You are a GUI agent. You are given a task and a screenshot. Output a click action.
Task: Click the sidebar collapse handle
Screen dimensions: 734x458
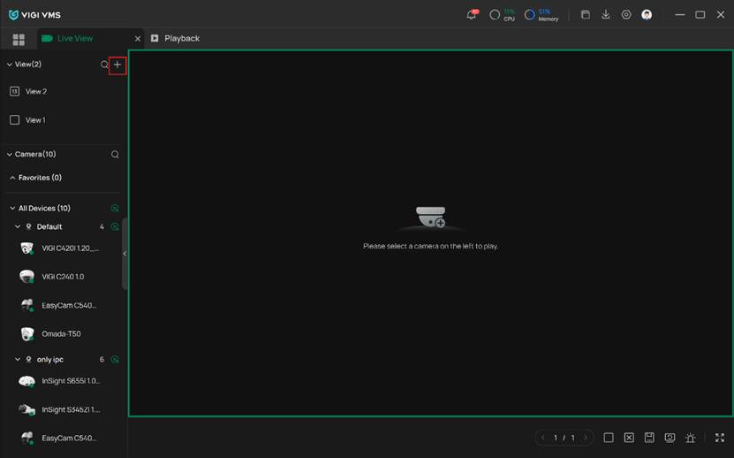coord(125,254)
